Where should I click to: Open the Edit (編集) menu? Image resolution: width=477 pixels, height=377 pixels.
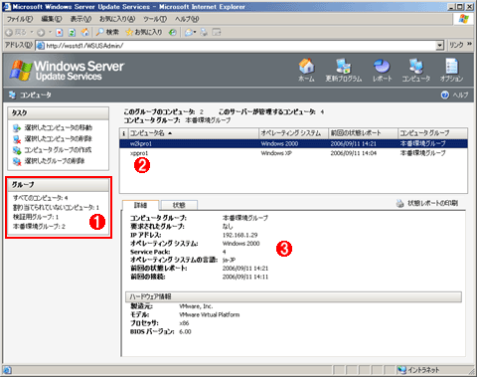point(51,19)
